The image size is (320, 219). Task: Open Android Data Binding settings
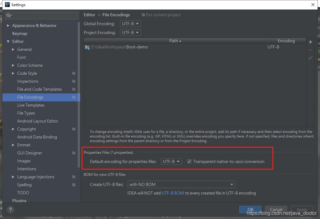tap(37, 137)
